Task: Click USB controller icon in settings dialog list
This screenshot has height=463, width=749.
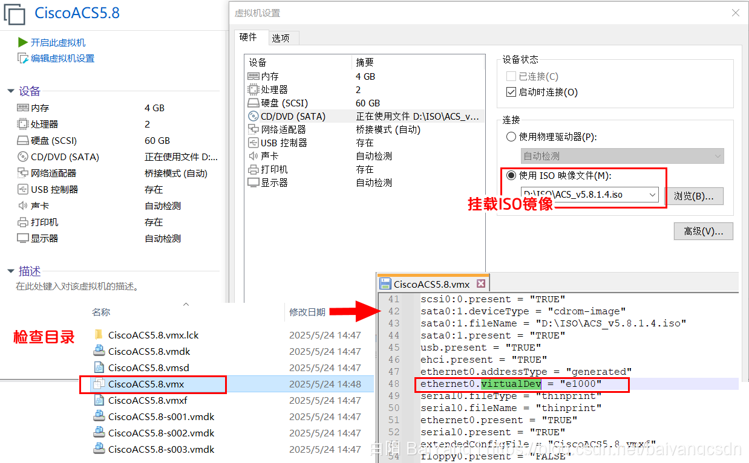Action: (x=253, y=143)
